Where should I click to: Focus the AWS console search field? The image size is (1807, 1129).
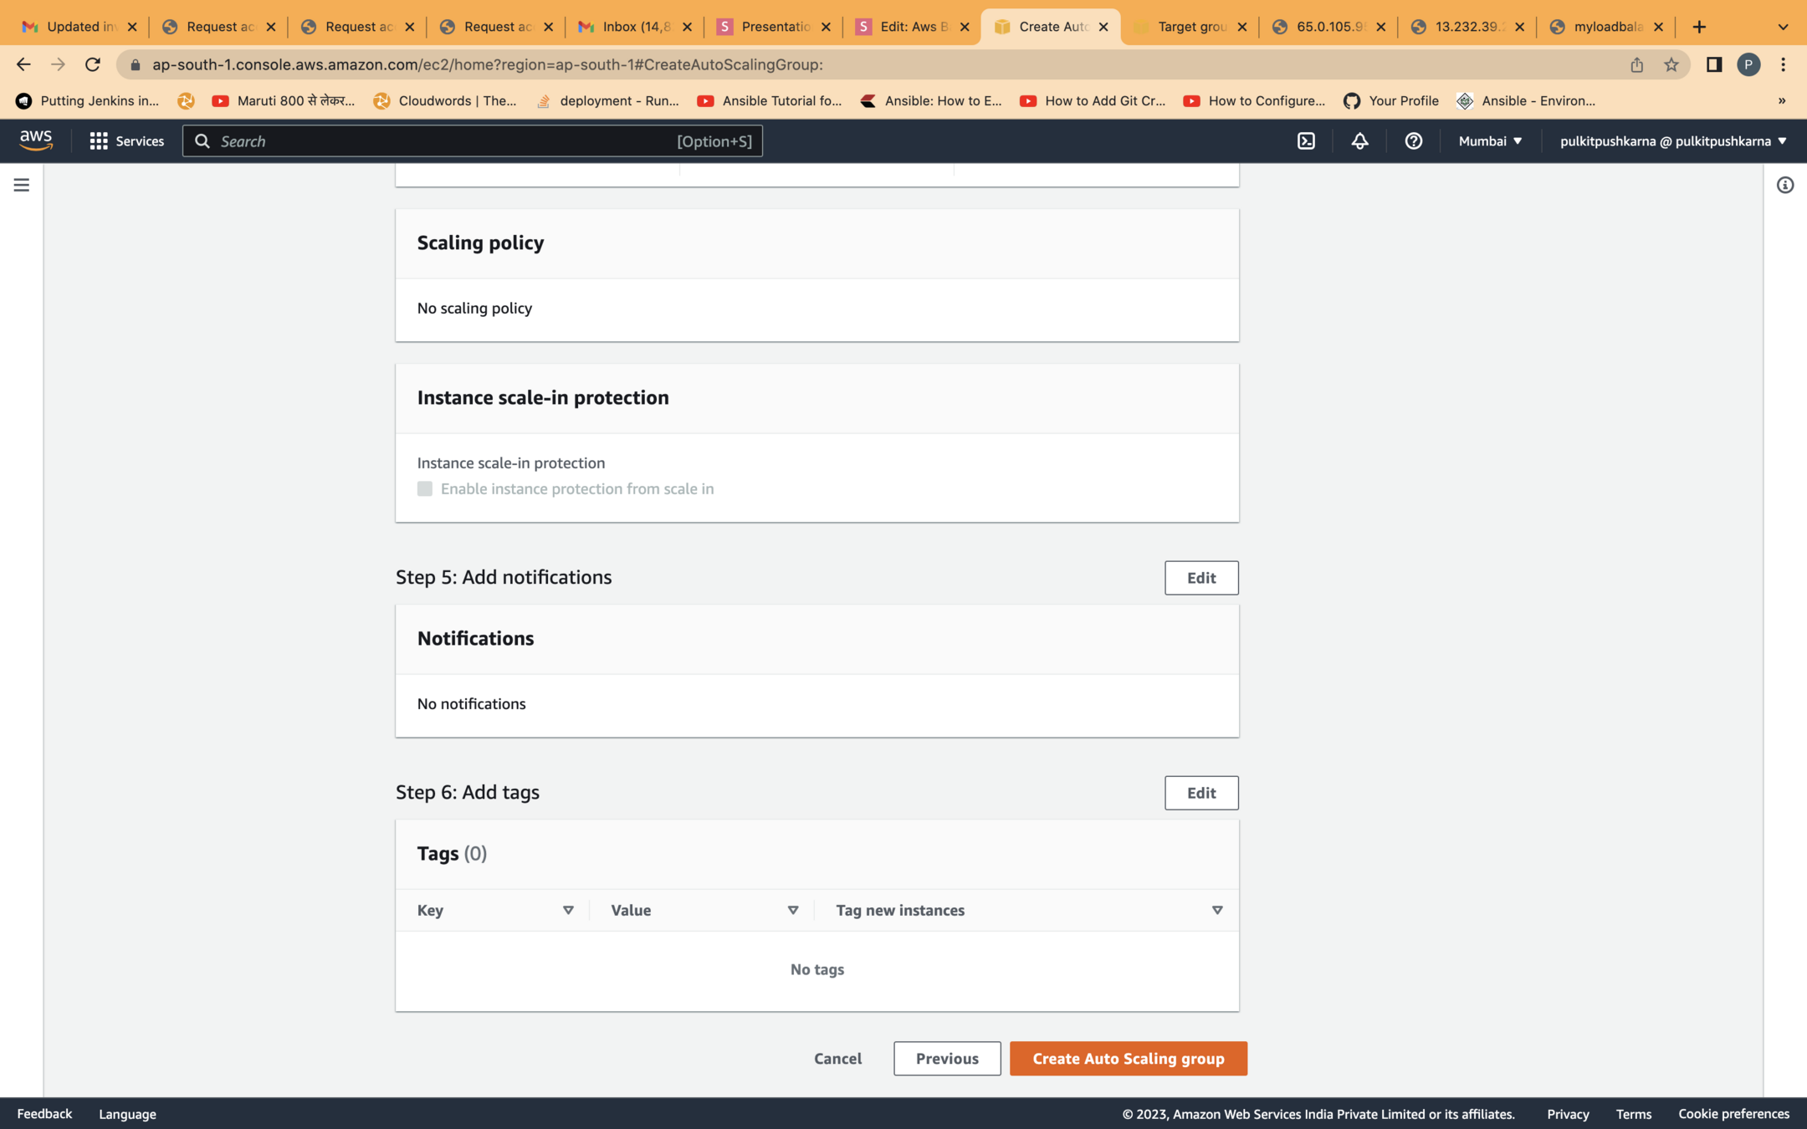coord(443,141)
